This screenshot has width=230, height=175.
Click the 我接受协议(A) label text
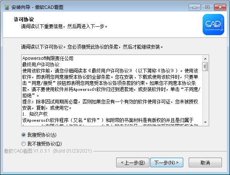point(42,135)
